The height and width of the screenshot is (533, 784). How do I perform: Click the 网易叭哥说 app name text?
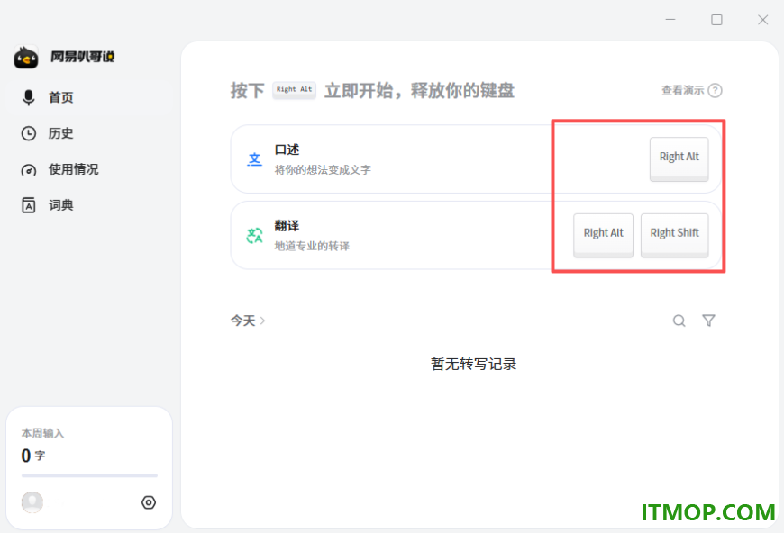83,57
